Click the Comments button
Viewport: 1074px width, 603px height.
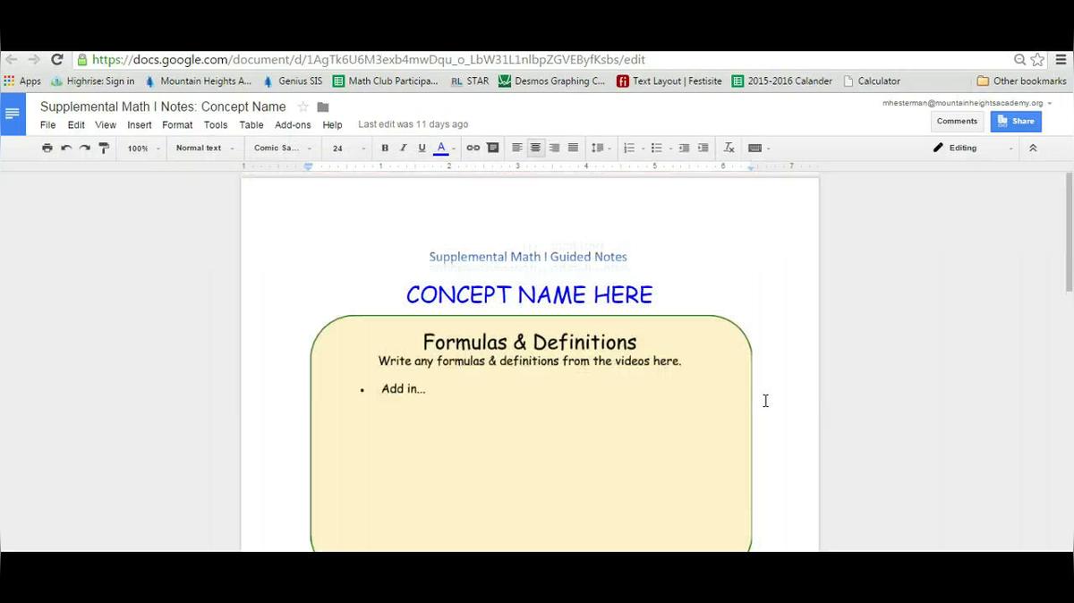(957, 121)
